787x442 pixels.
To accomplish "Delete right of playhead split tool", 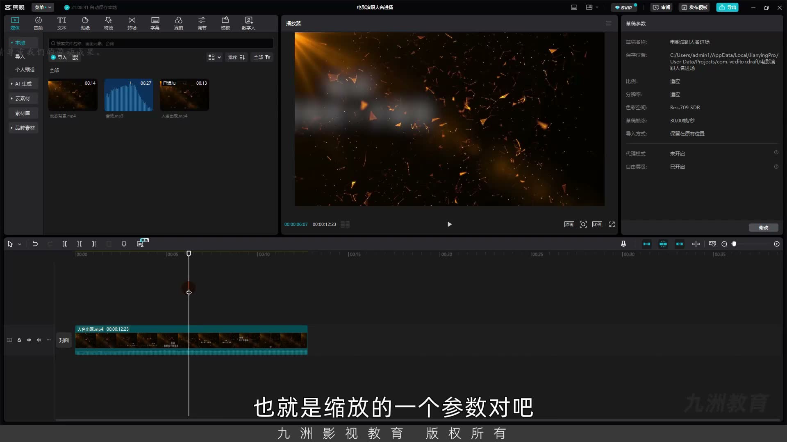I will [94, 244].
